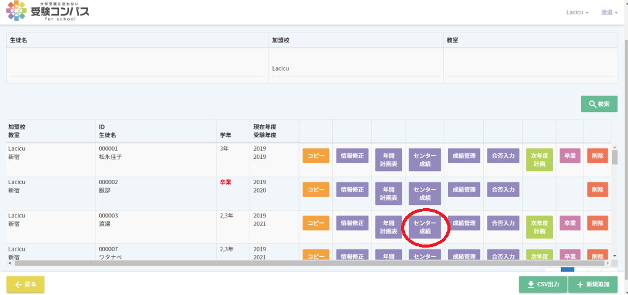Click 次年度計画 for student 松永佳子

pos(539,160)
